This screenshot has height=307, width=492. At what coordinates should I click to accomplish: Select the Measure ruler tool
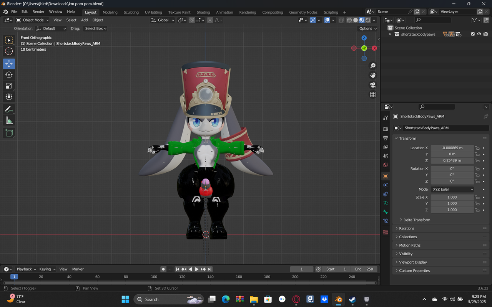9,121
